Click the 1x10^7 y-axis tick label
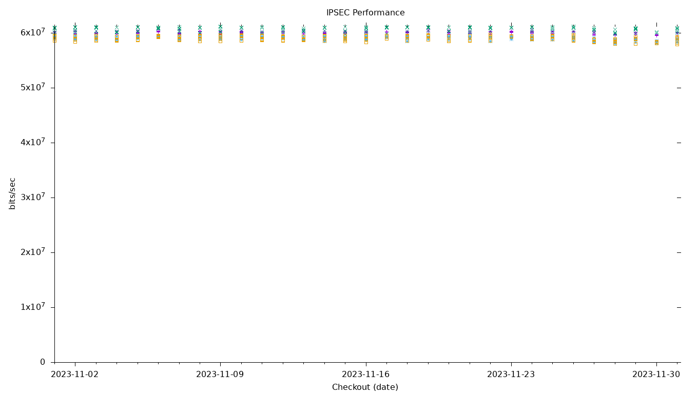This screenshot has width=698, height=394. pos(33,307)
